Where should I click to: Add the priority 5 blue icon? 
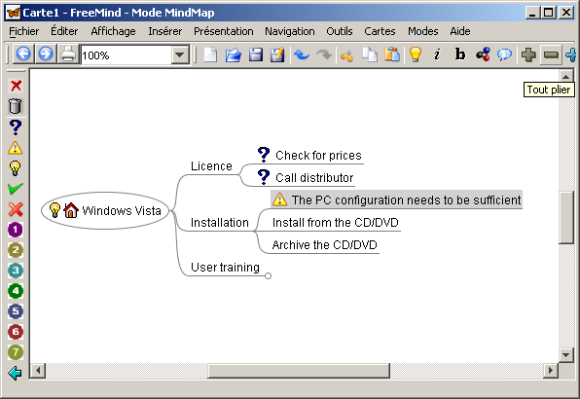16,311
